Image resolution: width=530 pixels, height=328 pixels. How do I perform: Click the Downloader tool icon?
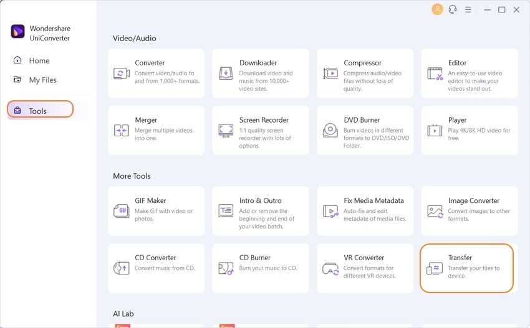[226, 73]
